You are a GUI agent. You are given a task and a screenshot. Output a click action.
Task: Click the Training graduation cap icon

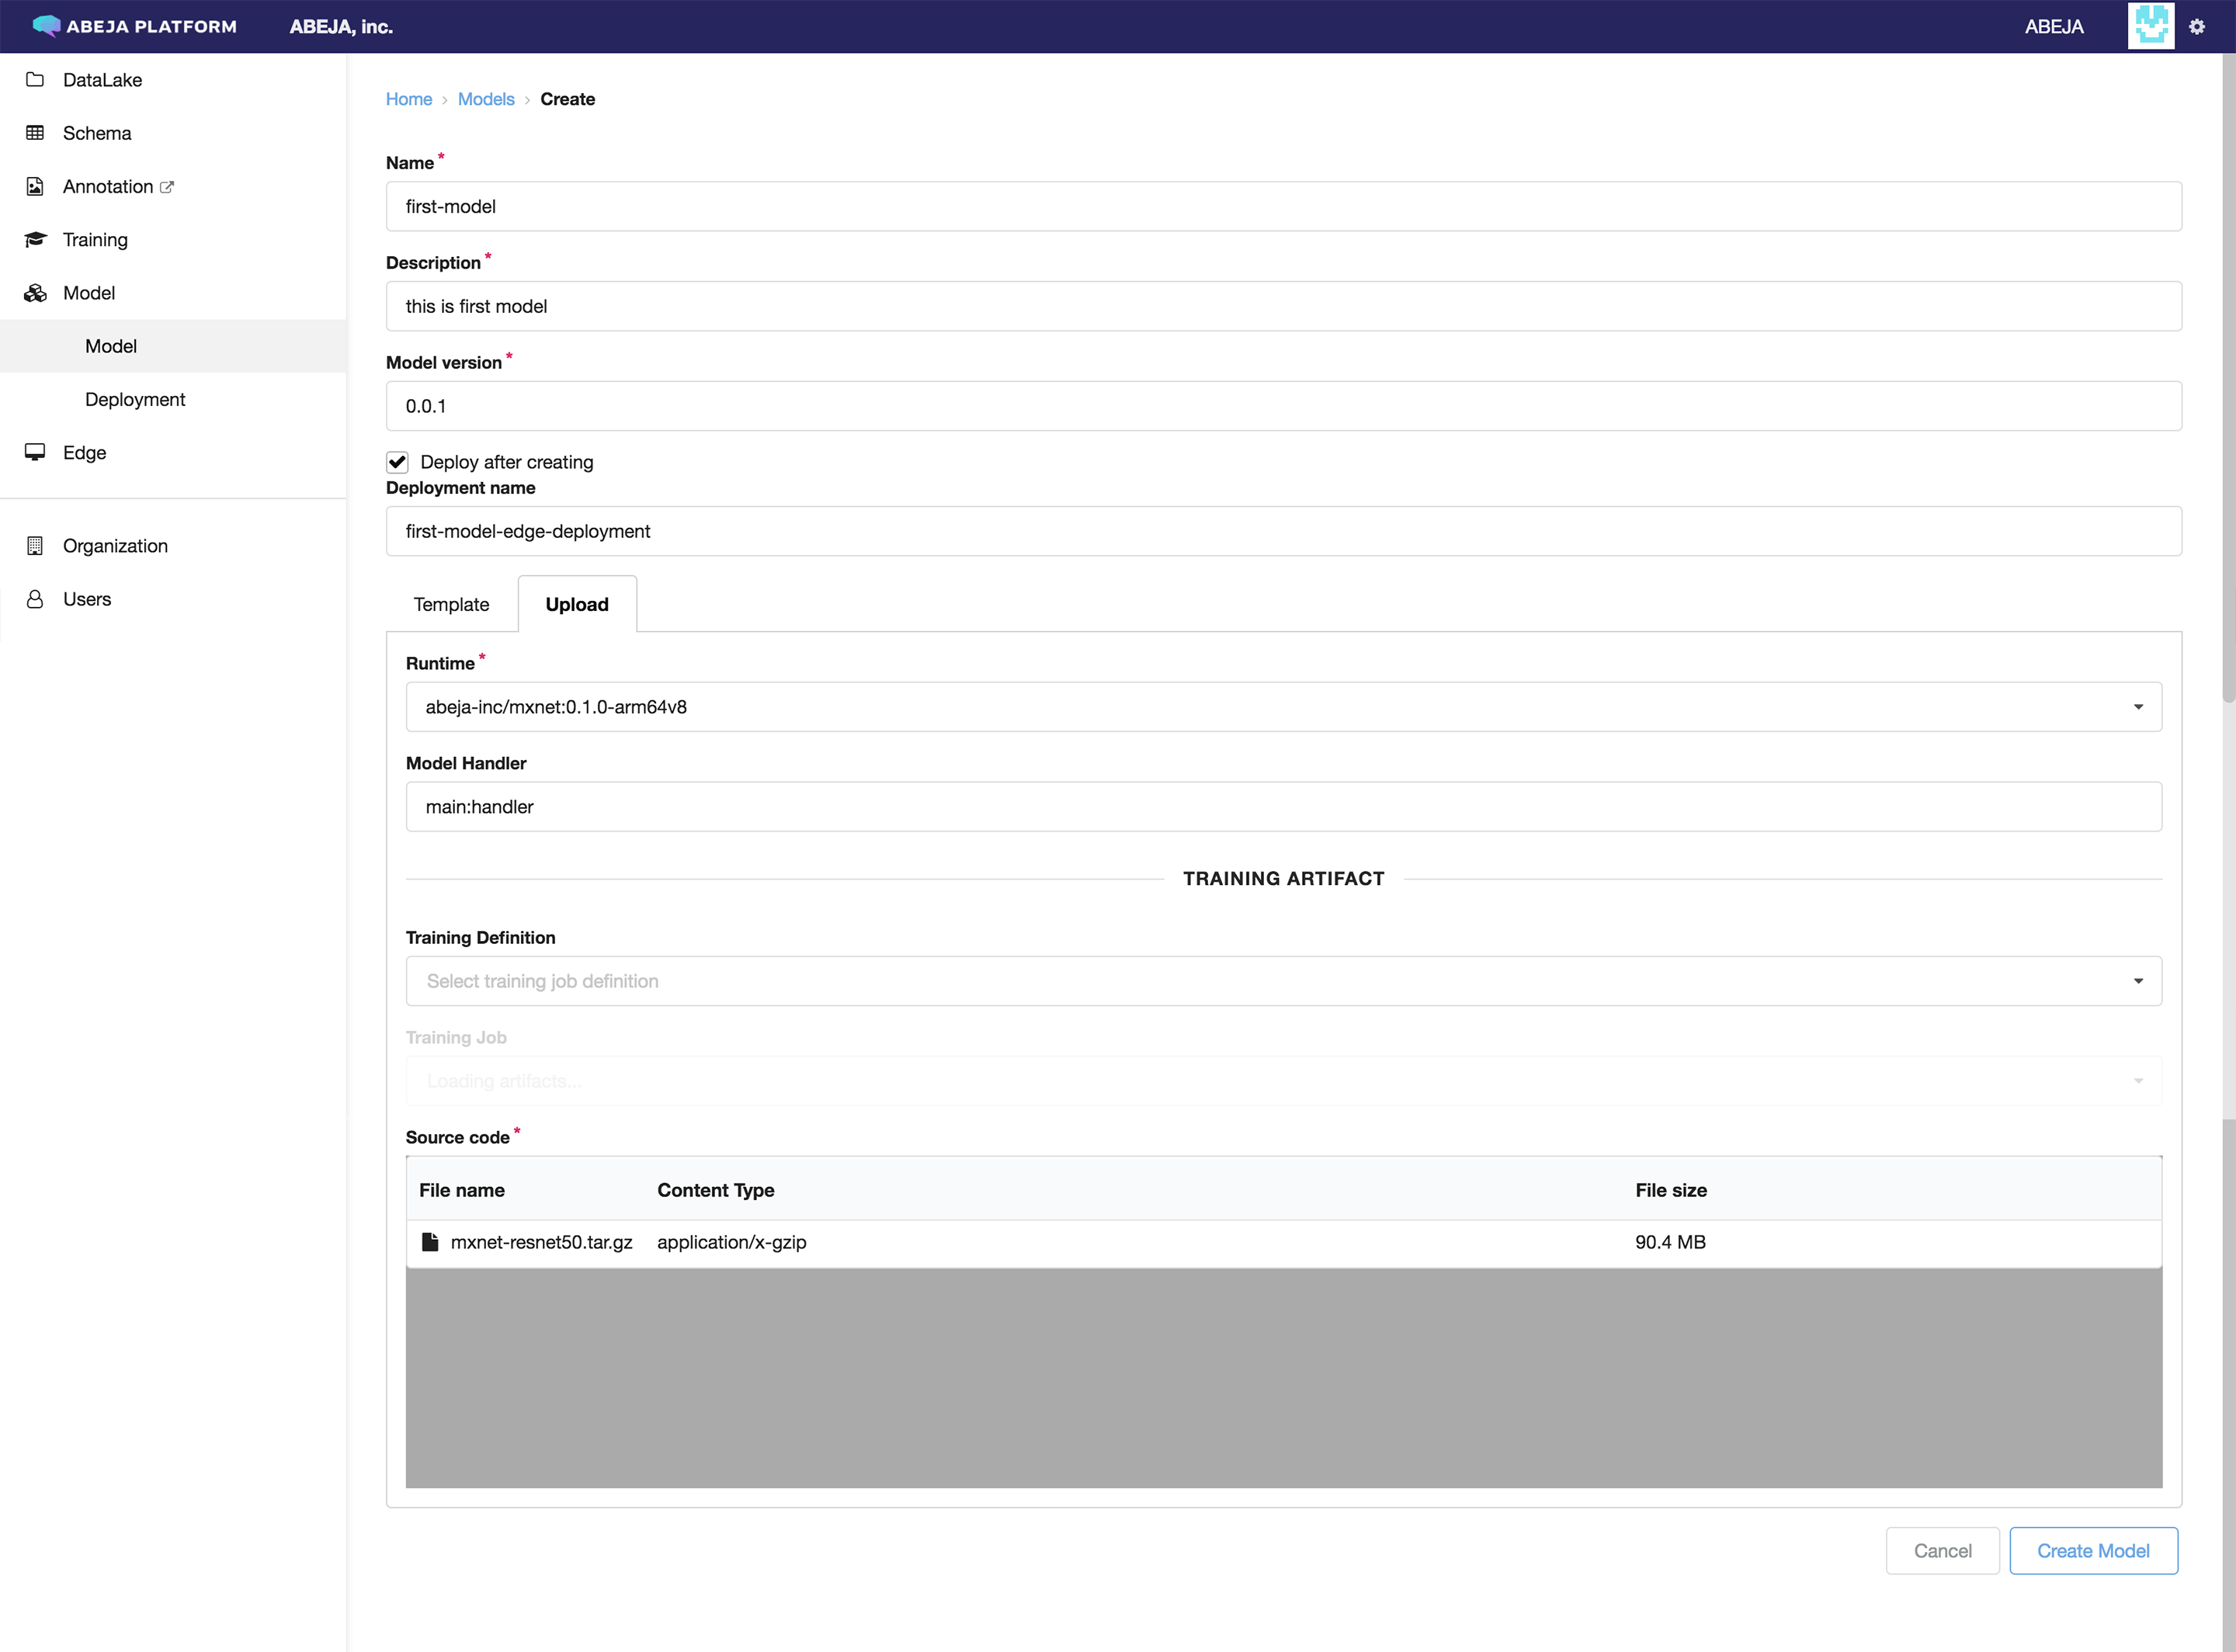[x=35, y=239]
